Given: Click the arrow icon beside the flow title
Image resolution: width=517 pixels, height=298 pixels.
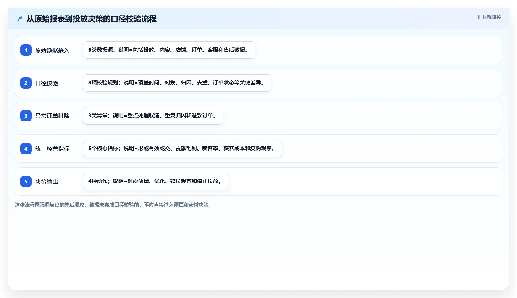Looking at the screenshot, I should (x=19, y=19).
